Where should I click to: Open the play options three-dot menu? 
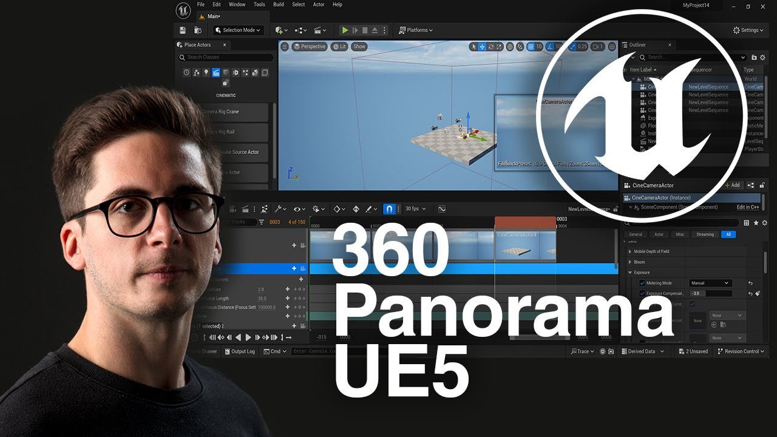[384, 30]
